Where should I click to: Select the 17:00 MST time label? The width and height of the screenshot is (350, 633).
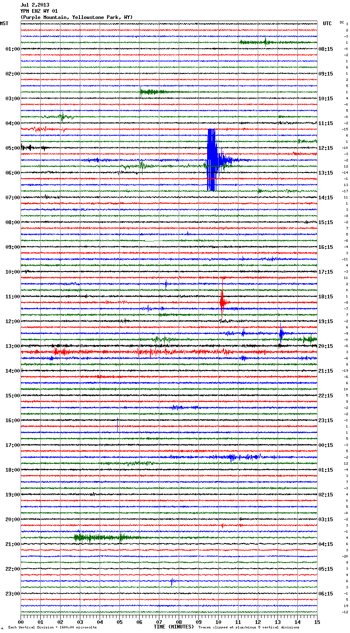click(x=13, y=445)
